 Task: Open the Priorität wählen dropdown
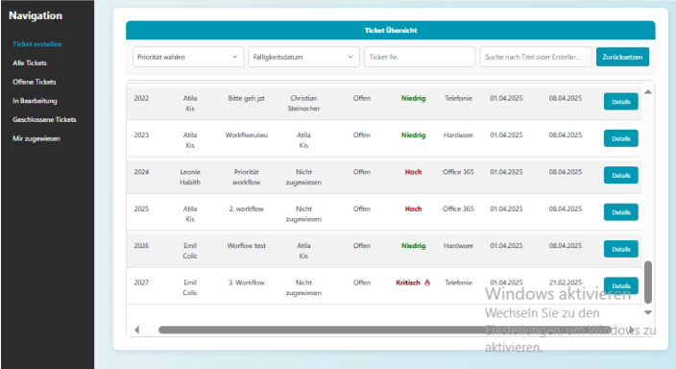pos(188,57)
